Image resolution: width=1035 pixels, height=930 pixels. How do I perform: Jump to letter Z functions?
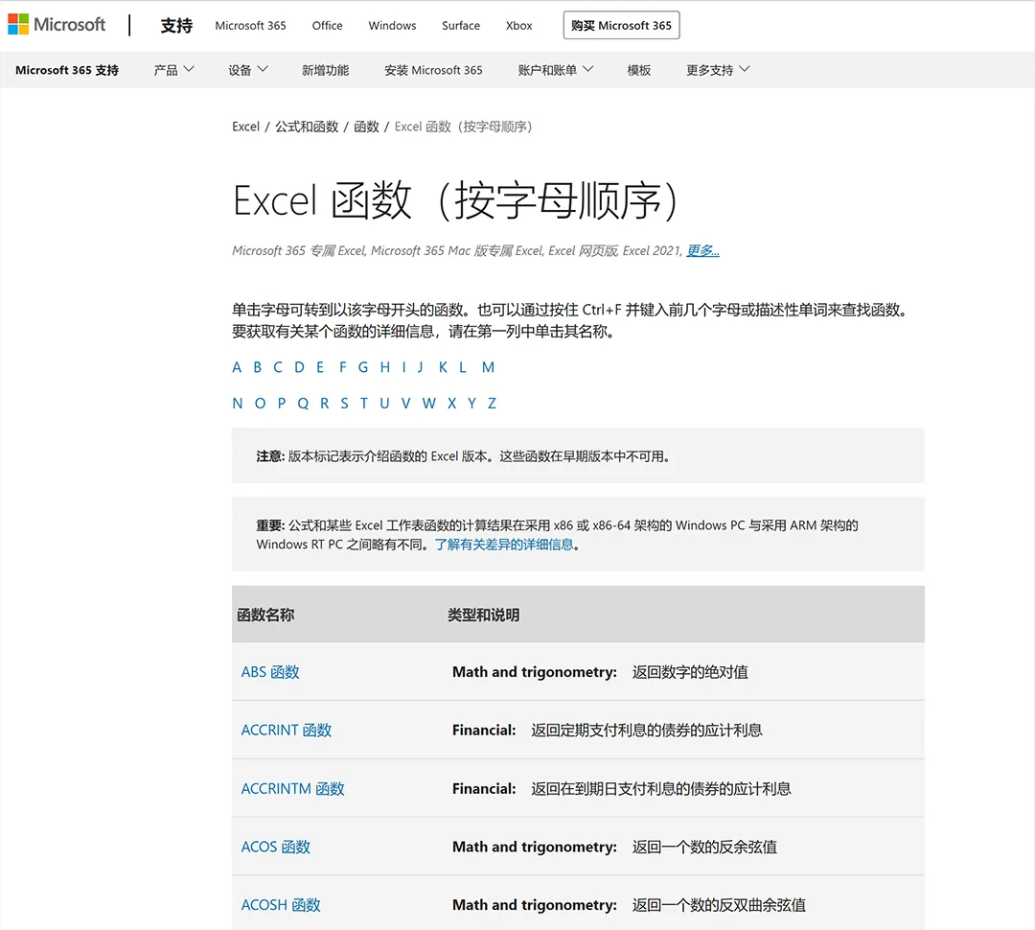pyautogui.click(x=492, y=404)
